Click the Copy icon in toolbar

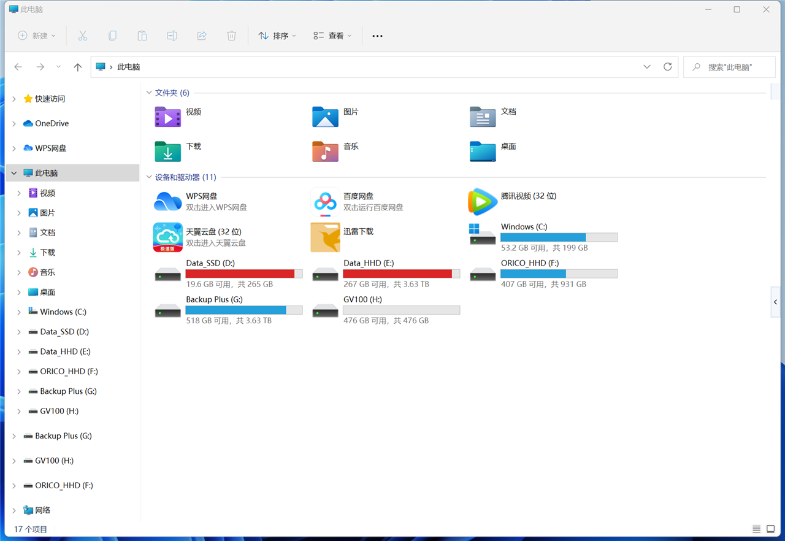(x=112, y=36)
